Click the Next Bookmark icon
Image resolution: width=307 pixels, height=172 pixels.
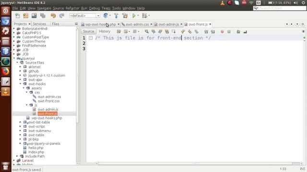[x=190, y=32]
